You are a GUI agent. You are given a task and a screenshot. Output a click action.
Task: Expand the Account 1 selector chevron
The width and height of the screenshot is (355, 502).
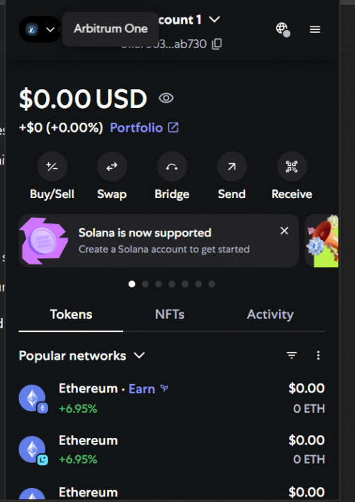214,20
